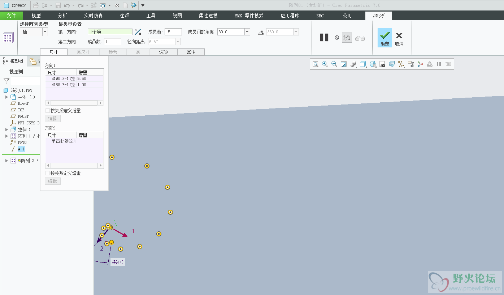
Task: Click the annotation display eye icon
Action: [411, 64]
